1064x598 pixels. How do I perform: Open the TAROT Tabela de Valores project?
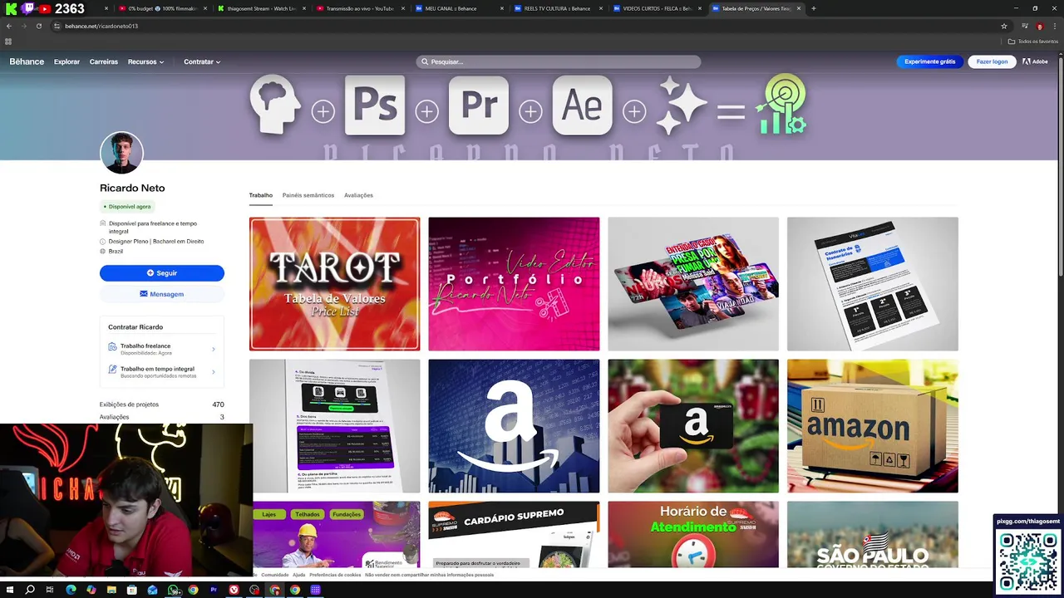coord(334,284)
